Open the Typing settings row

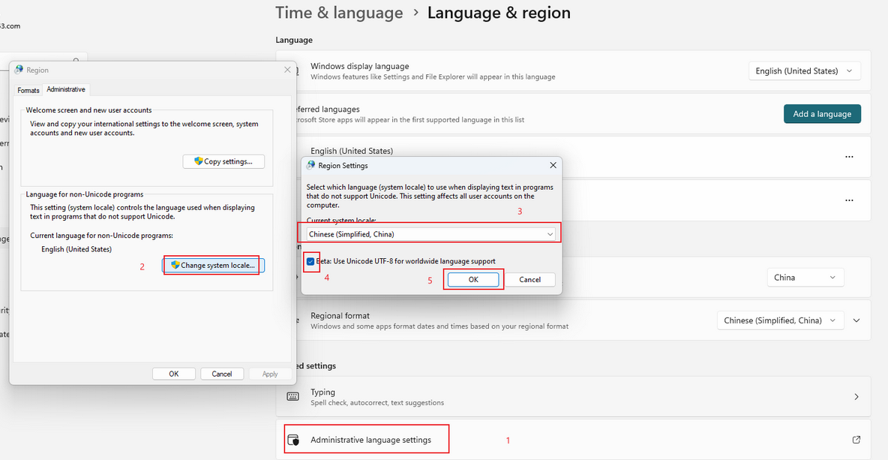click(x=573, y=396)
